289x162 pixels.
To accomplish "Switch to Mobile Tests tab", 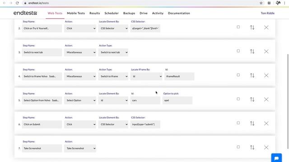I will pyautogui.click(x=76, y=13).
